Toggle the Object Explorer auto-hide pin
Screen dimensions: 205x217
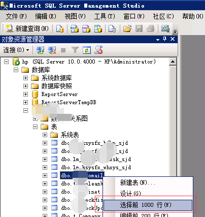tap(164, 39)
